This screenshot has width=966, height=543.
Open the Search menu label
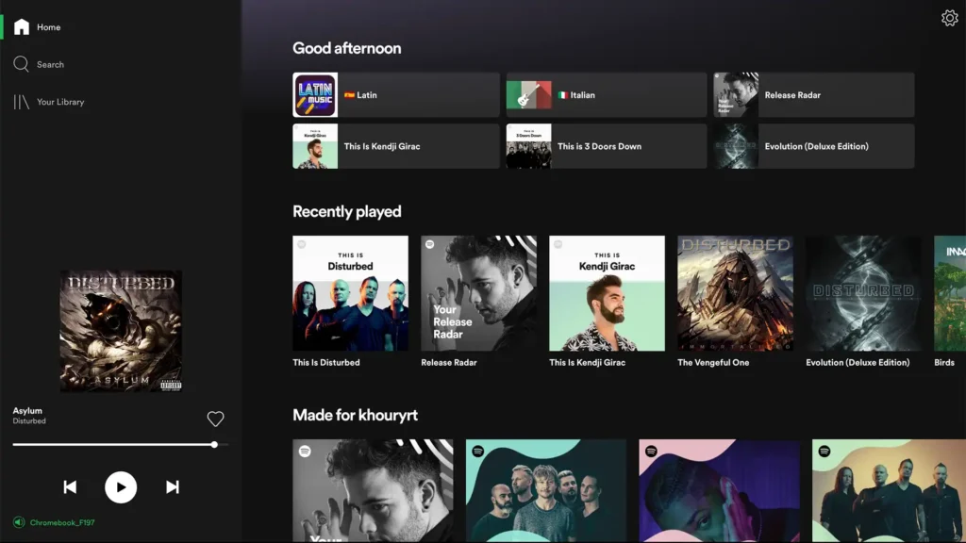pos(51,65)
